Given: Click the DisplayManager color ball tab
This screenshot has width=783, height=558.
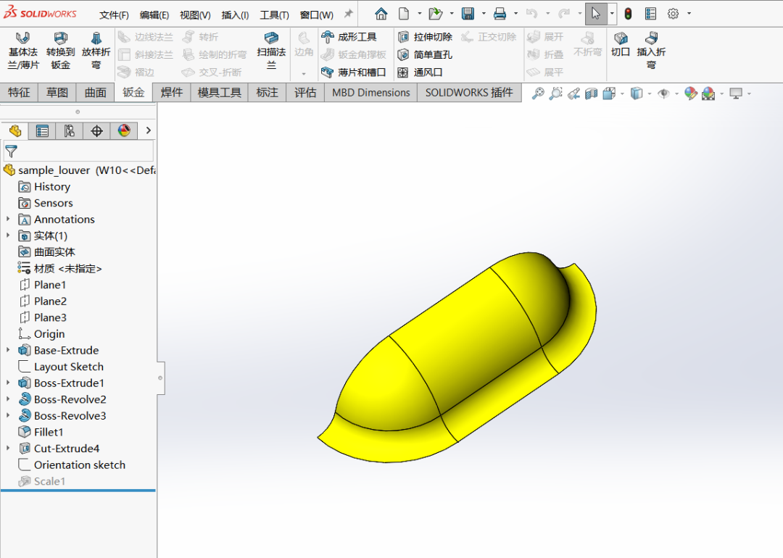Looking at the screenshot, I should pyautogui.click(x=124, y=130).
